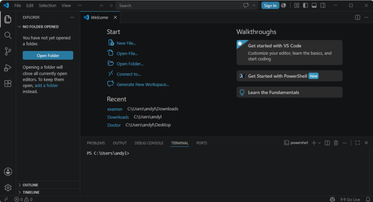
Task: Toggle the Primary Side Bar
Action: (x=306, y=5)
